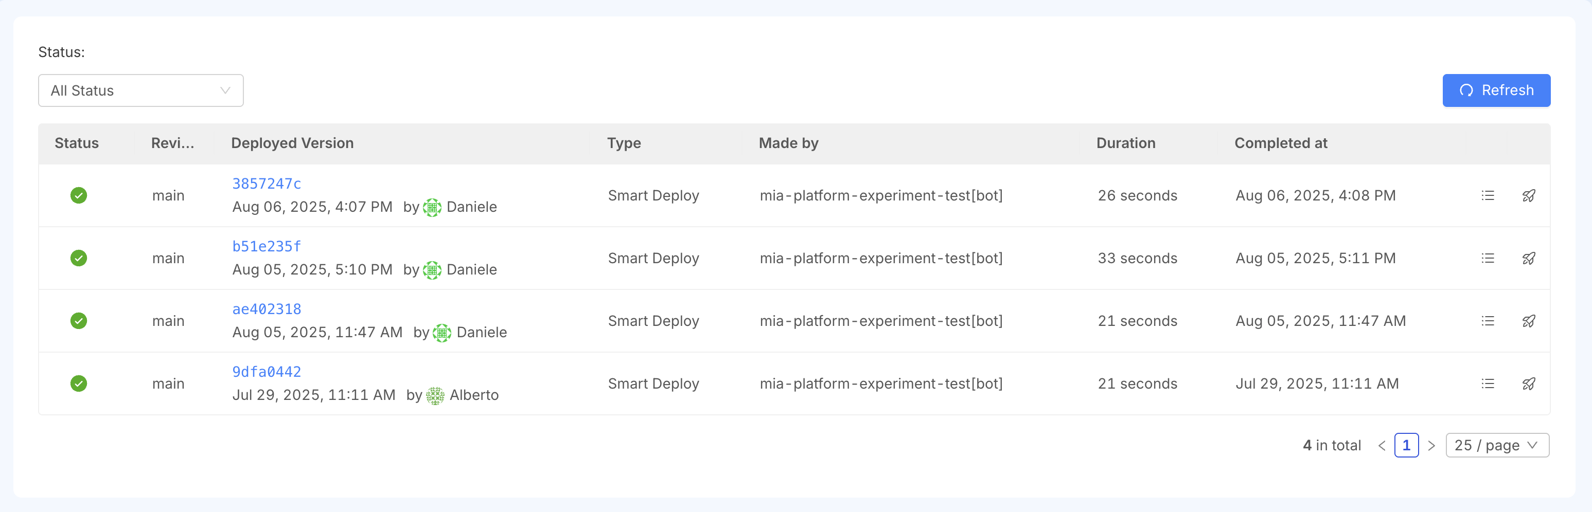This screenshot has width=1592, height=512.
Task: Click the Refresh button
Action: coord(1496,91)
